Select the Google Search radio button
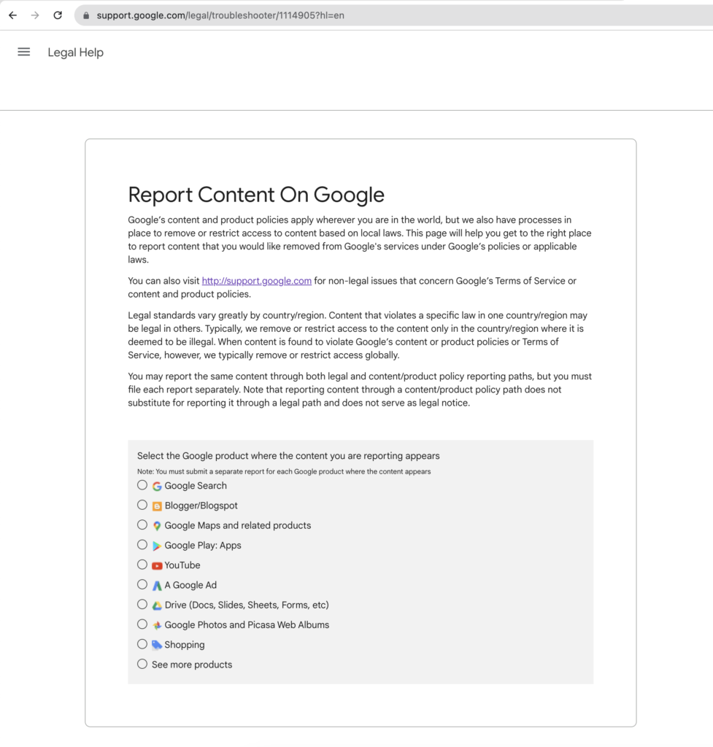Image resolution: width=713 pixels, height=747 pixels. (x=142, y=485)
